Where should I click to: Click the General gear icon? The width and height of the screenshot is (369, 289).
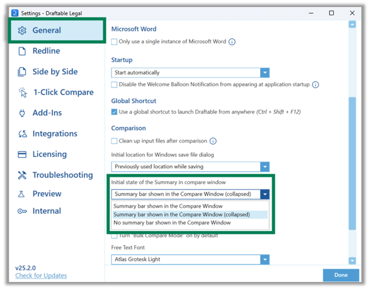click(x=22, y=31)
